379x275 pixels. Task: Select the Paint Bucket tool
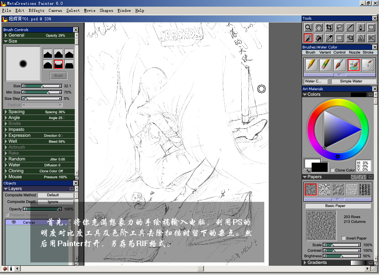coord(319,38)
